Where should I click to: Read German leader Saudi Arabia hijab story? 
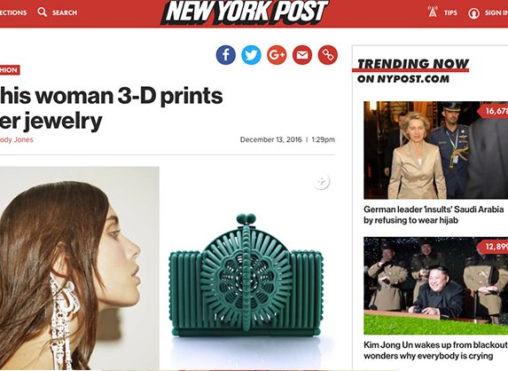pos(434,215)
